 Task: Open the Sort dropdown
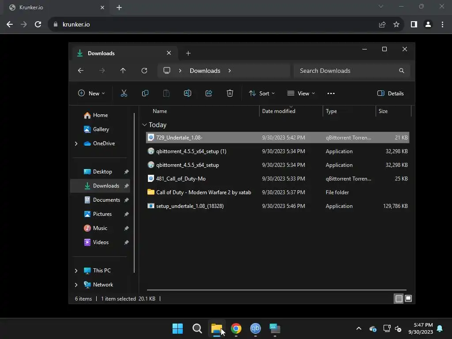262,94
